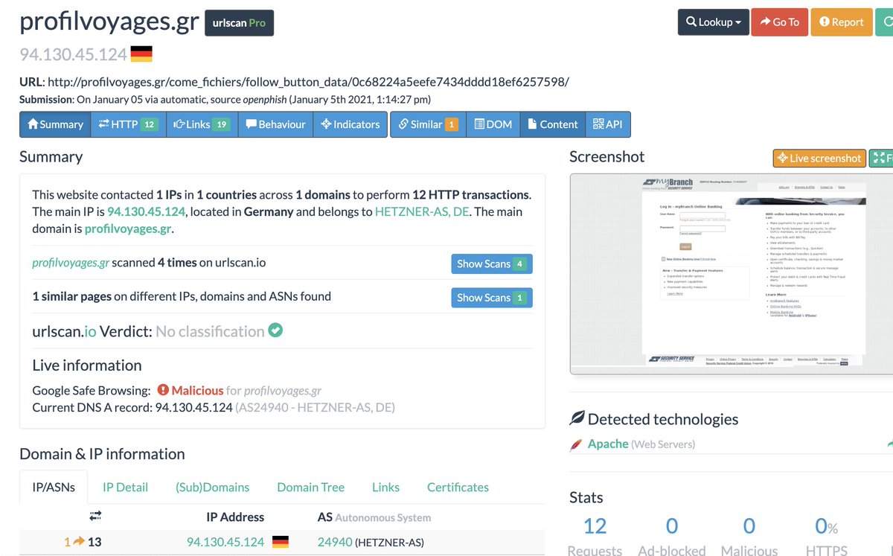This screenshot has height=556, width=893.
Task: Click the 94.130.45.124 link in summary
Action: (146, 211)
